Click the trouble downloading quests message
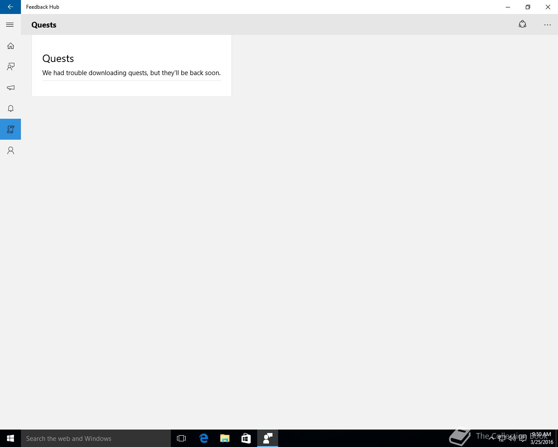This screenshot has height=447, width=558. [x=131, y=73]
